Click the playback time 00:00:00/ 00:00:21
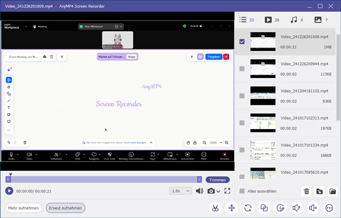 click(x=34, y=191)
